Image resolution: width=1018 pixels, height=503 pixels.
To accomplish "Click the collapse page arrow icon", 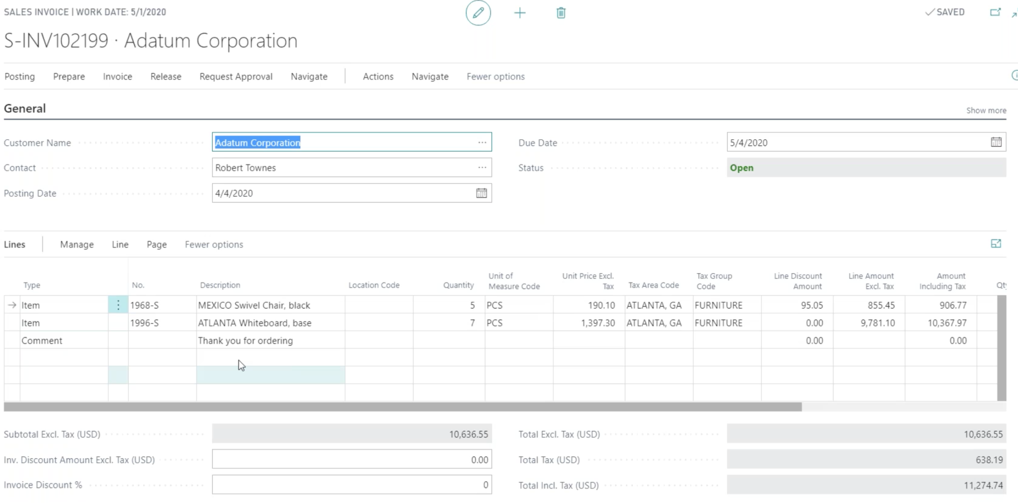I will click(x=1015, y=14).
